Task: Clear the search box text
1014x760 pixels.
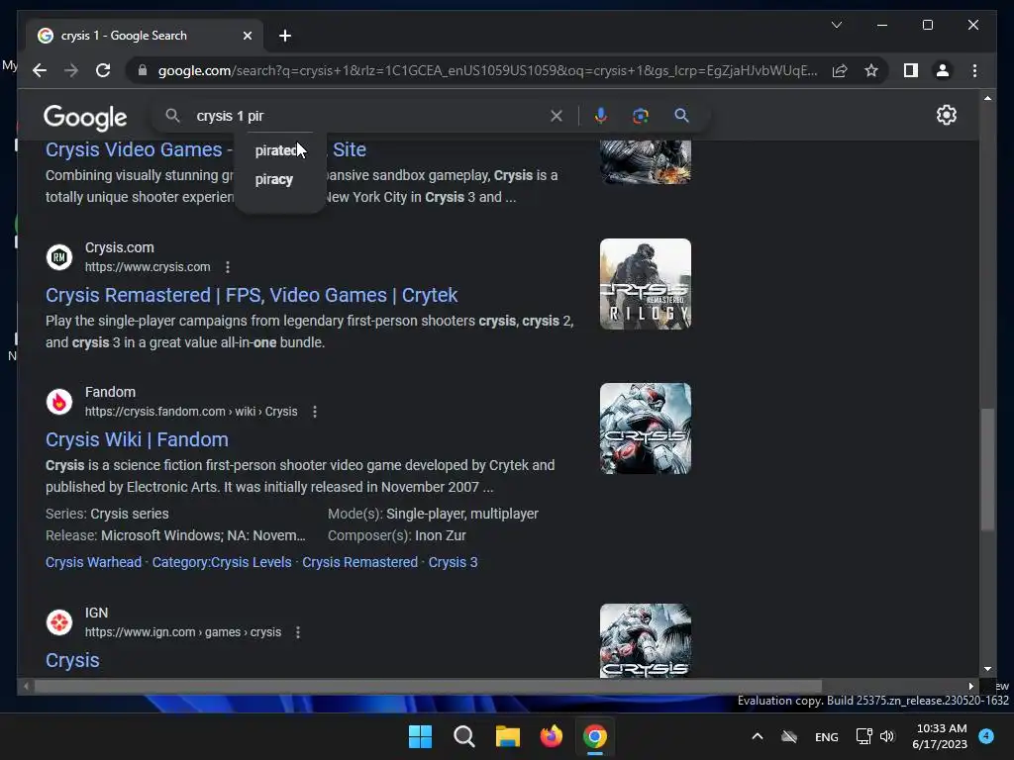Action: click(557, 116)
